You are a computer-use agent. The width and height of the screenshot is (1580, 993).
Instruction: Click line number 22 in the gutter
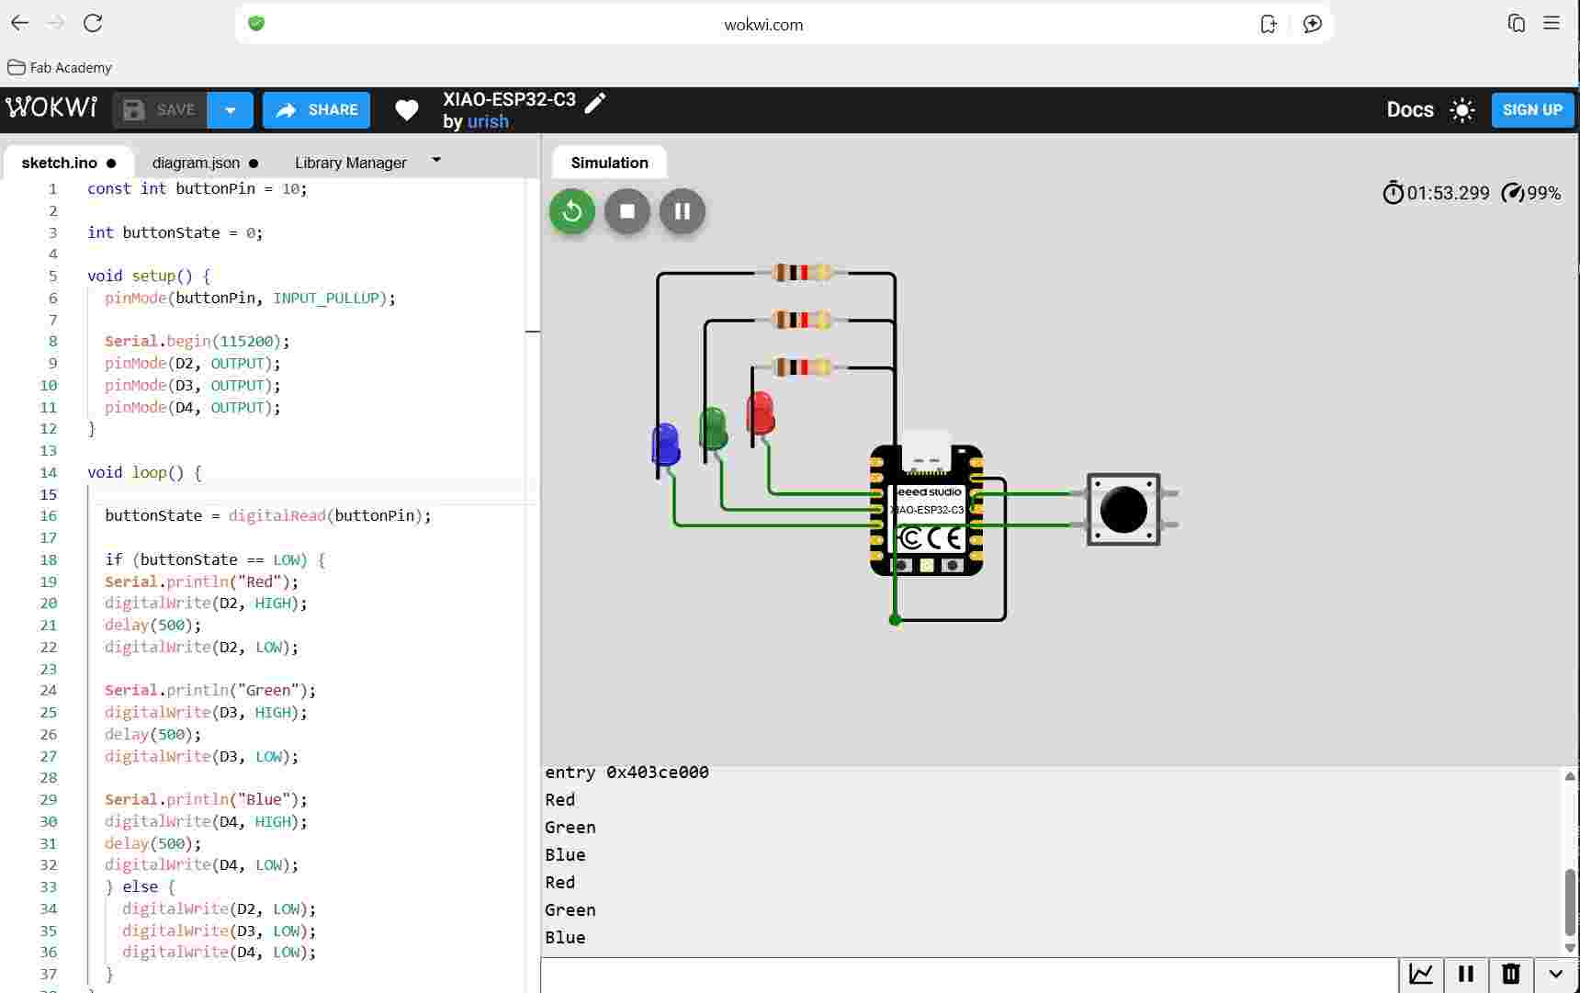pos(49,648)
